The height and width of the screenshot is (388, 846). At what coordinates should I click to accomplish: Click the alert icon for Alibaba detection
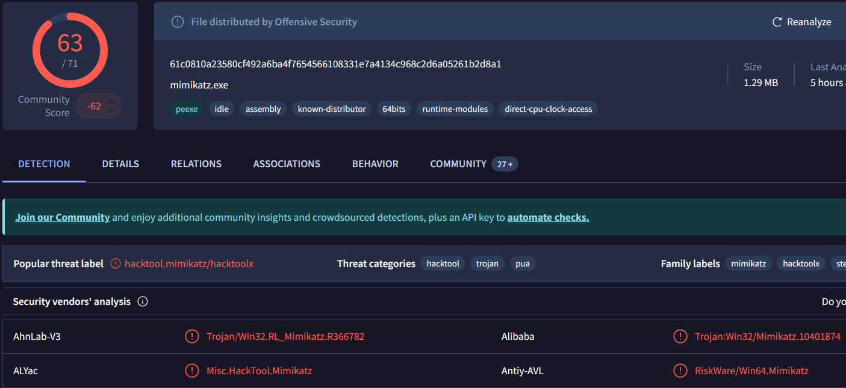tap(680, 336)
